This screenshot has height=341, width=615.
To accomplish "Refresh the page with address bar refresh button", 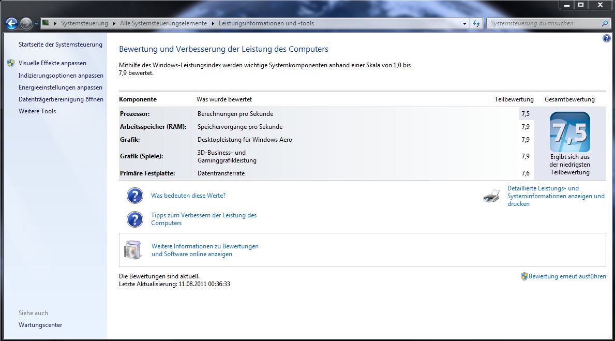I will (x=476, y=24).
